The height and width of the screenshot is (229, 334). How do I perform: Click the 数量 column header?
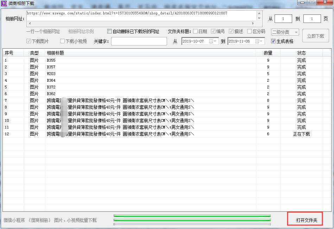268,53
